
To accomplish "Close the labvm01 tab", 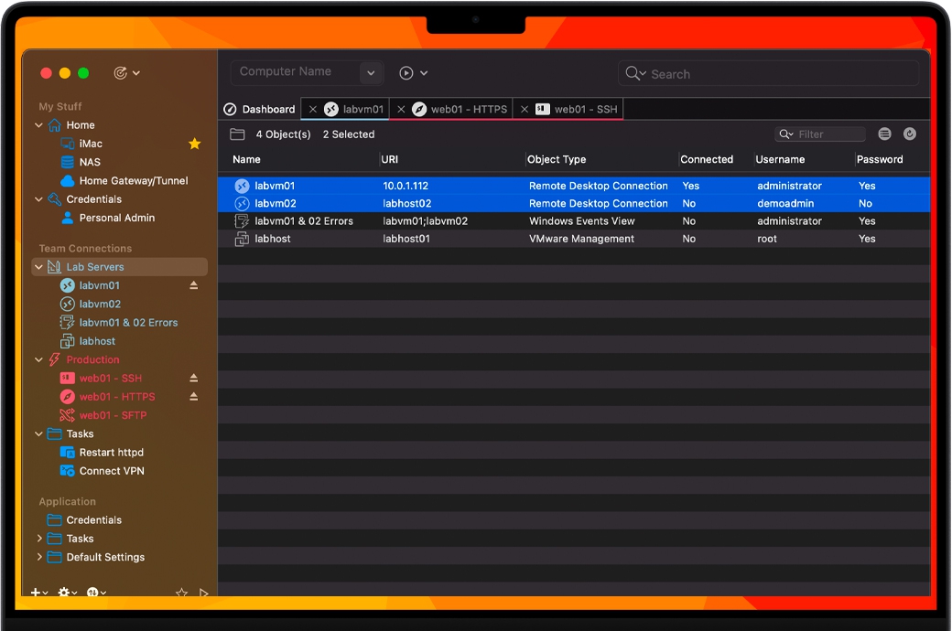I will 313,109.
